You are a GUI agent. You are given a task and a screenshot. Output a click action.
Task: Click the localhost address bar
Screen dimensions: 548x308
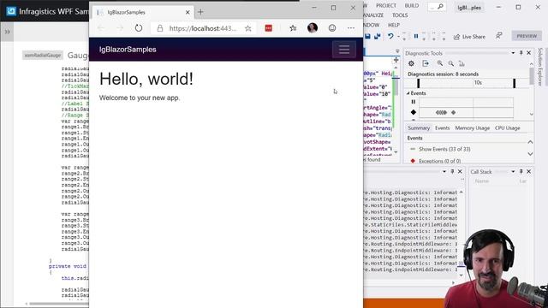[203, 28]
